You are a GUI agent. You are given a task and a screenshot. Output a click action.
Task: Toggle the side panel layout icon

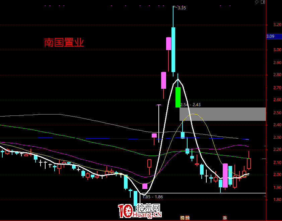point(263,2)
